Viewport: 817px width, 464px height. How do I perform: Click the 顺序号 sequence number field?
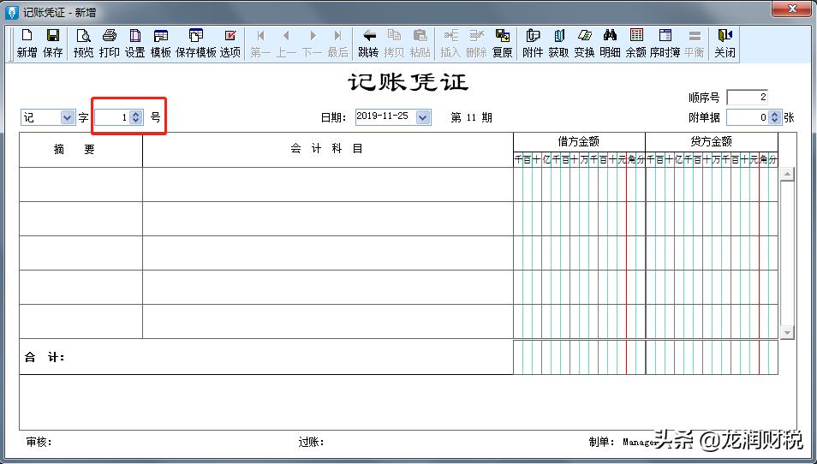click(747, 98)
